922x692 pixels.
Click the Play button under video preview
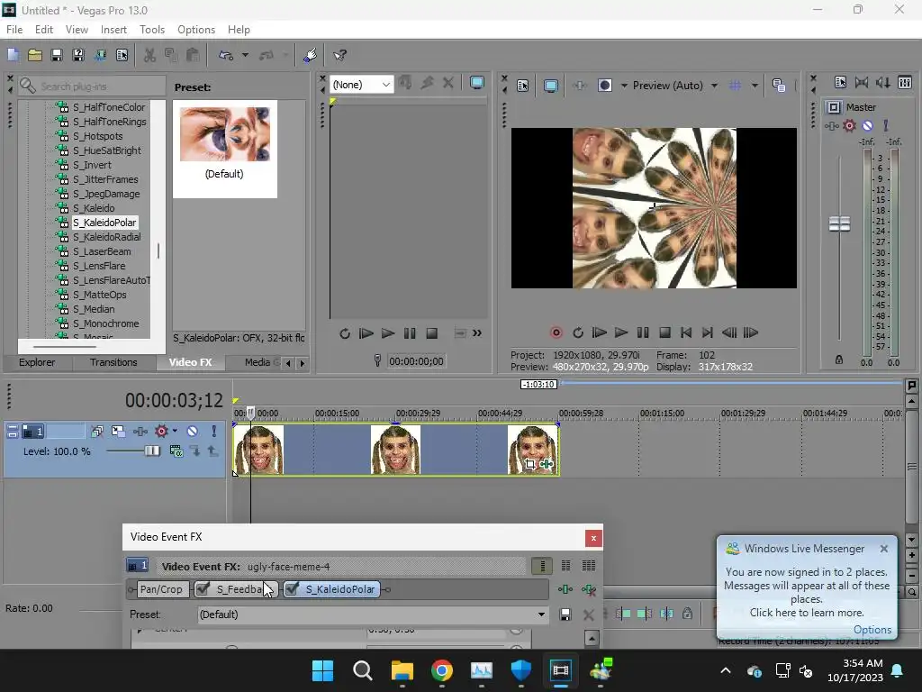click(x=621, y=333)
